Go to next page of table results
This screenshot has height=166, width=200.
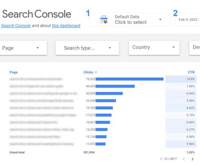pyautogui.click(x=192, y=159)
